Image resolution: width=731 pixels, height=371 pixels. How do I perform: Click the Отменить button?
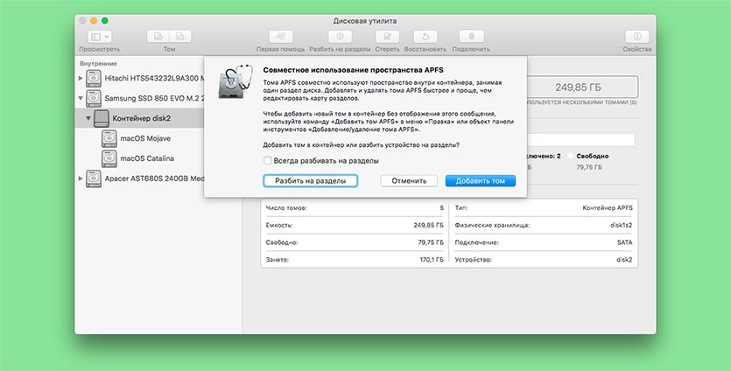pos(409,181)
